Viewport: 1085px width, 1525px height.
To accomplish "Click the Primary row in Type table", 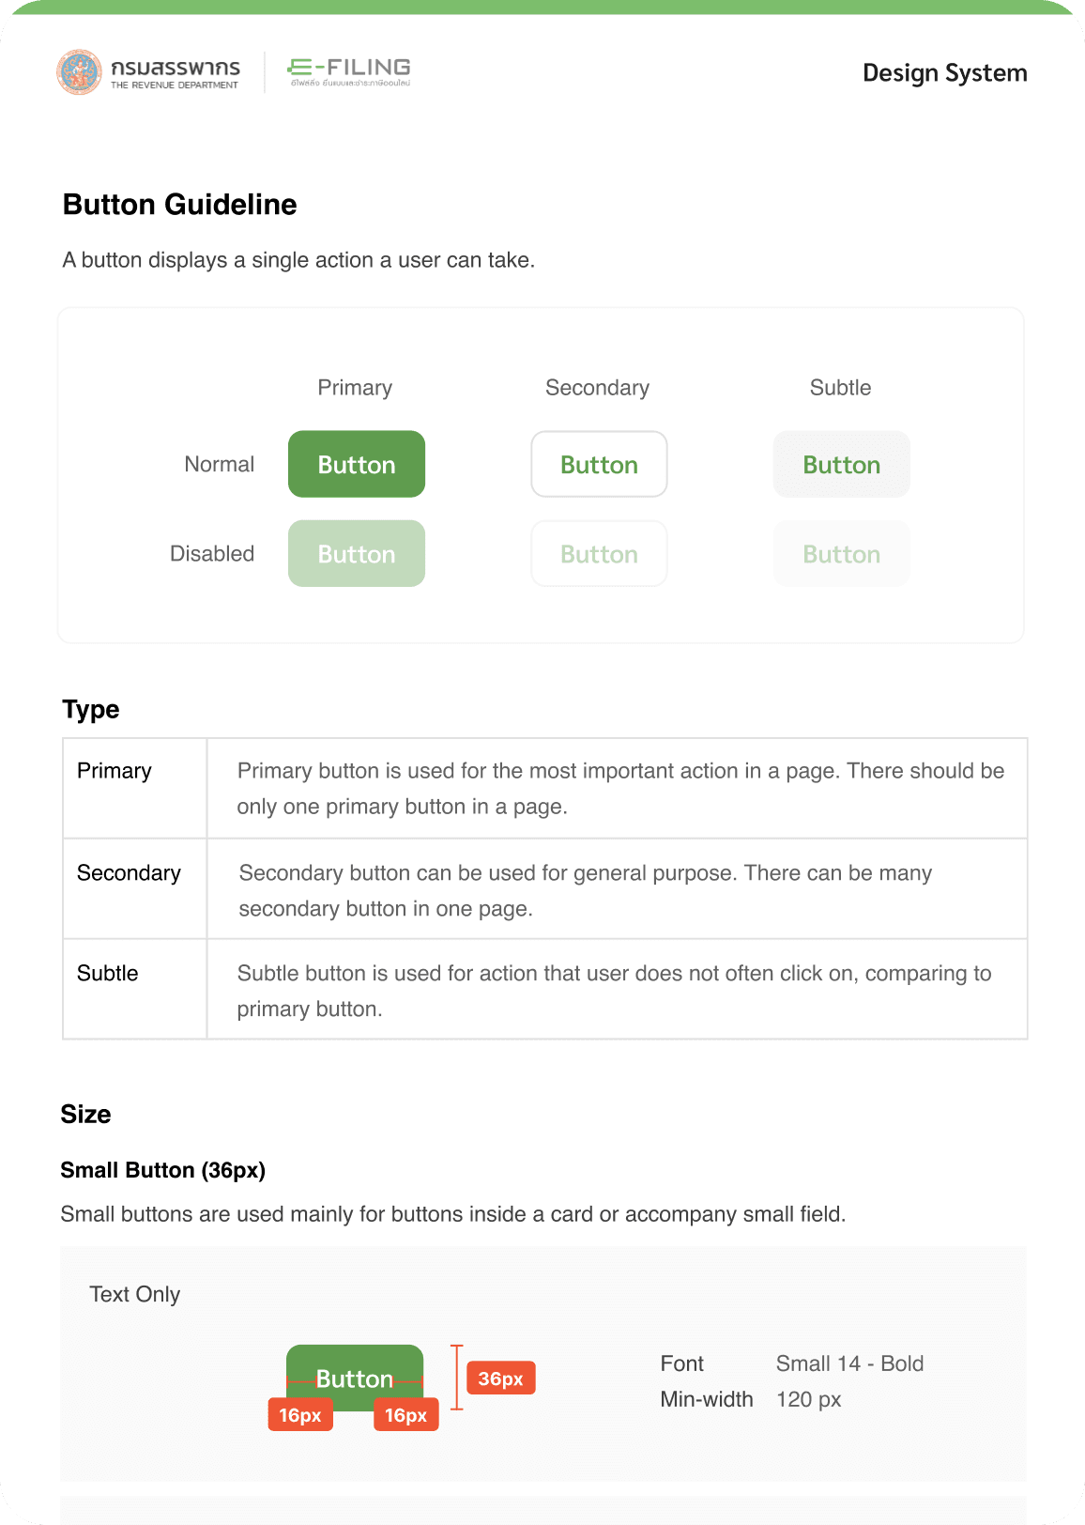I will click(x=545, y=788).
